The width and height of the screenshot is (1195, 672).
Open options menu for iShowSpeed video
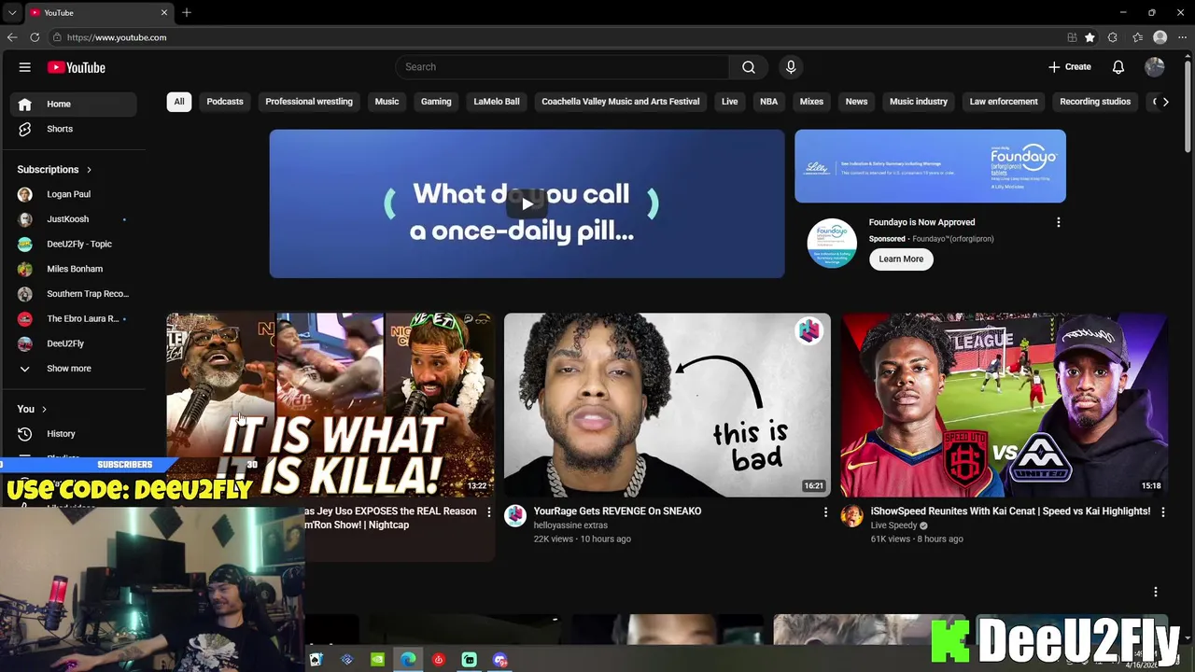click(1162, 511)
